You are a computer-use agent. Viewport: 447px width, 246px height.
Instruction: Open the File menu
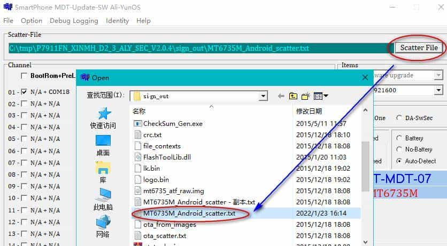tap(8, 21)
